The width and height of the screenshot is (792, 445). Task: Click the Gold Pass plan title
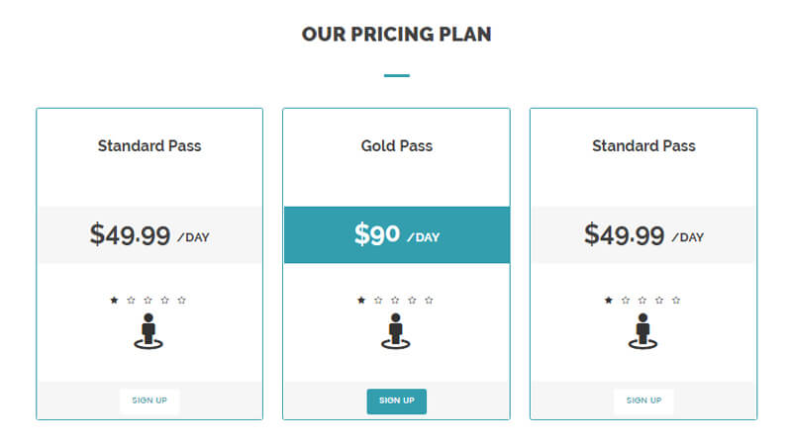[x=397, y=145]
